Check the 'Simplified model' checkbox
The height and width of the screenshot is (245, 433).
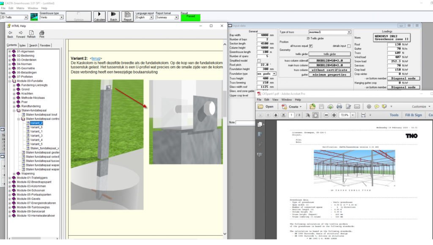coord(259,60)
